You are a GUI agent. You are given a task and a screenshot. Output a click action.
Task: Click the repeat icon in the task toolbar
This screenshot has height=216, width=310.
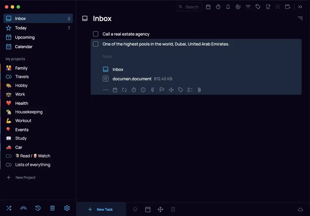[x=124, y=90]
